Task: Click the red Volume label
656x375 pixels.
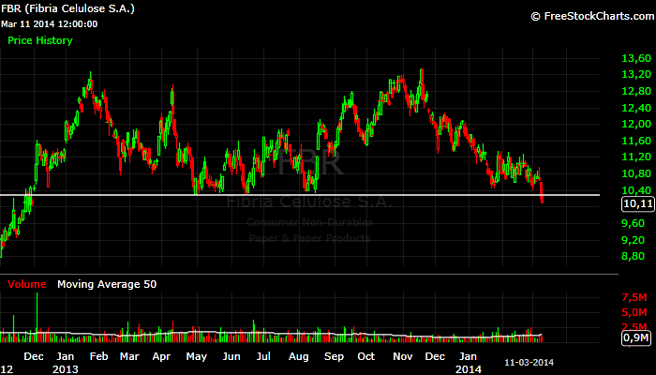Action: point(27,284)
